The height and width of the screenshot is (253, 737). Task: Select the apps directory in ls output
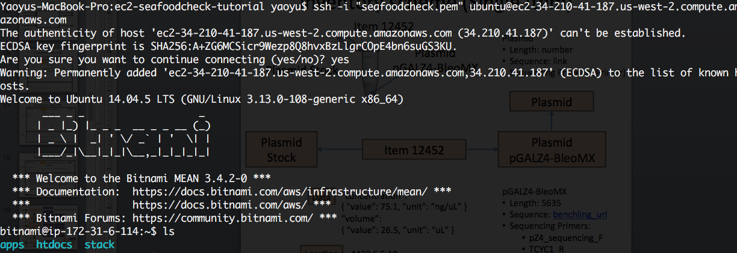12,245
